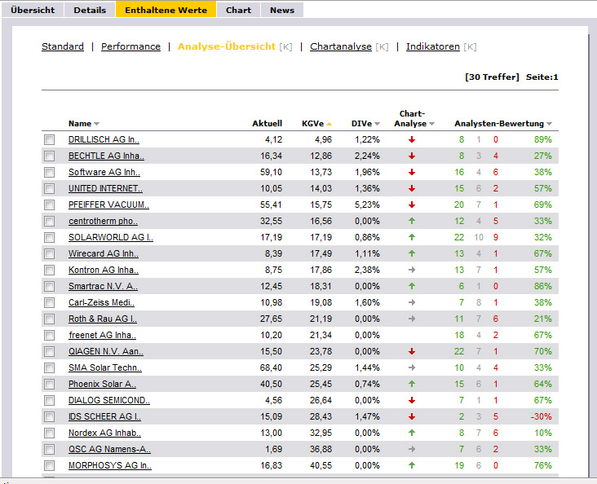Screen dimensions: 597x484
Task: Open the Performance view link
Action: (130, 46)
